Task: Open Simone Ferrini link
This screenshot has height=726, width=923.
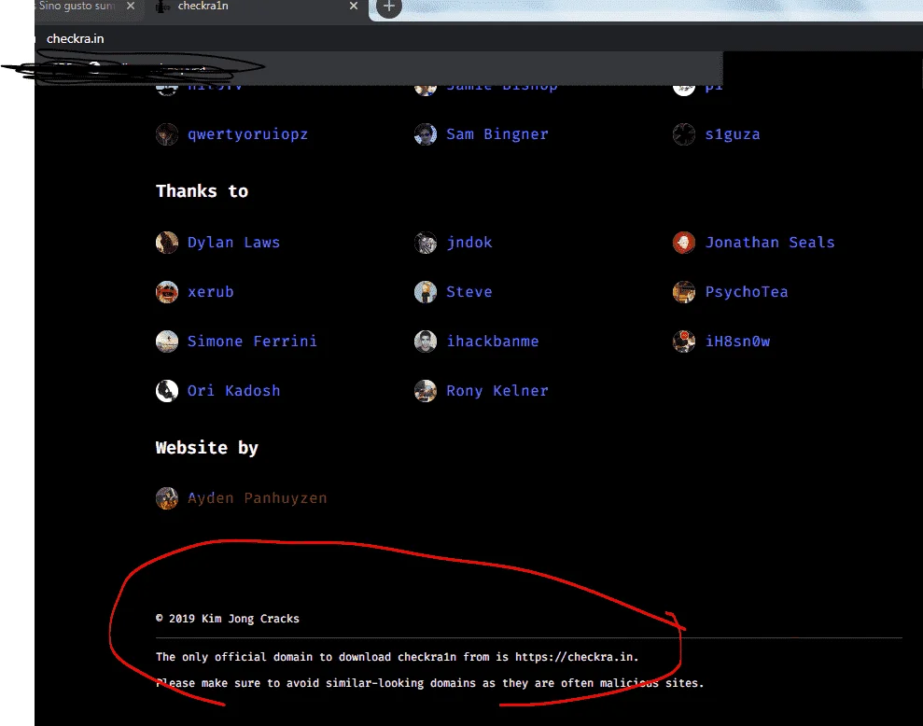Action: pos(252,342)
